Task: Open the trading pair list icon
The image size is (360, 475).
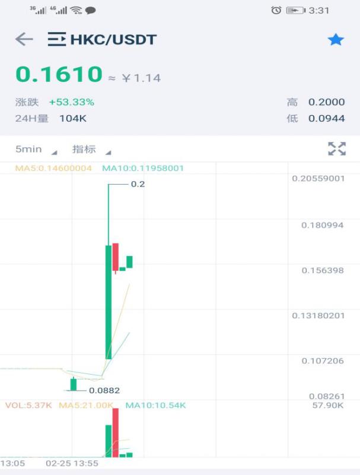Action: (x=57, y=40)
